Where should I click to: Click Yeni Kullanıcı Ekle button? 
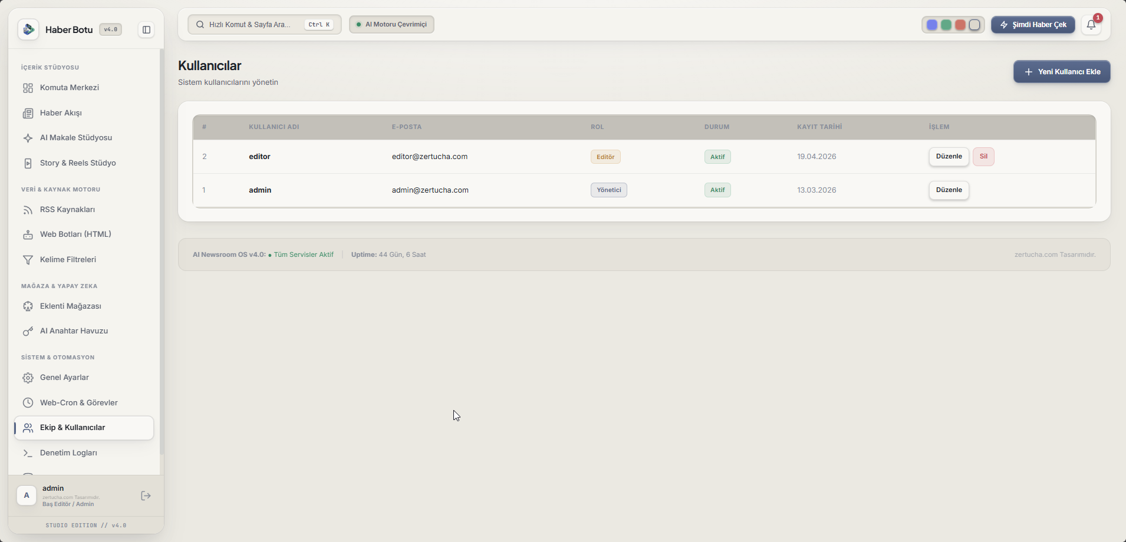coord(1062,72)
